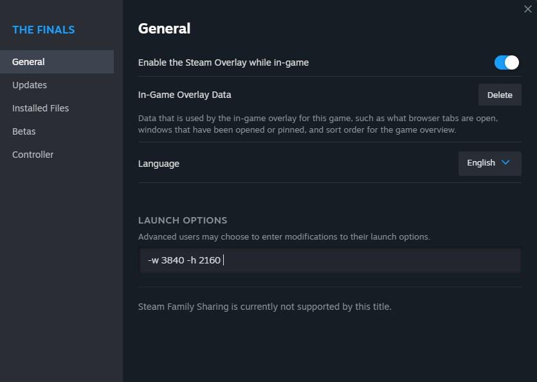This screenshot has width=537, height=382.
Task: Click the Advanced users launch options hint
Action: tap(284, 236)
